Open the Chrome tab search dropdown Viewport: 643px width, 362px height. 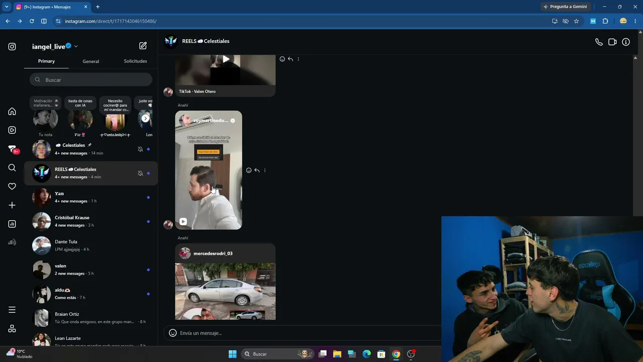tap(7, 7)
